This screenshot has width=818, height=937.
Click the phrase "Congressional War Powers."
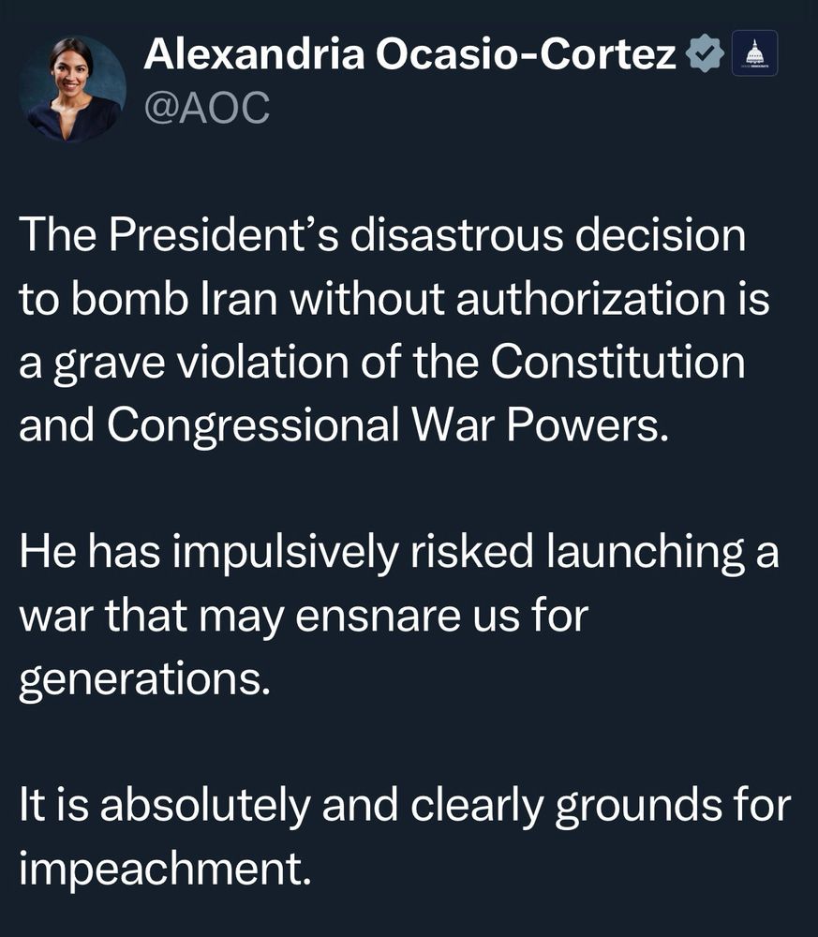(387, 425)
